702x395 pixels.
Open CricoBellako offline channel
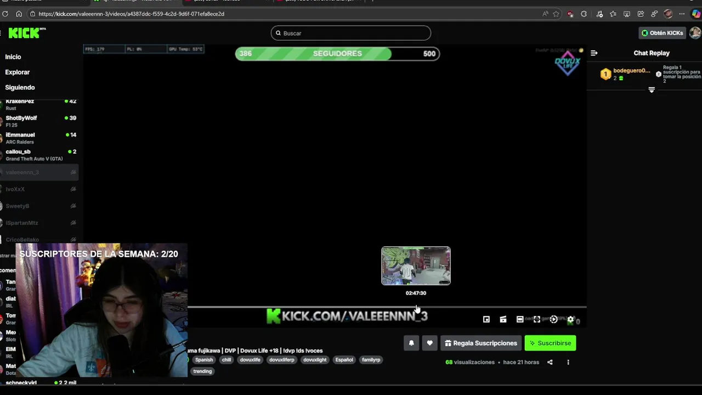point(39,240)
